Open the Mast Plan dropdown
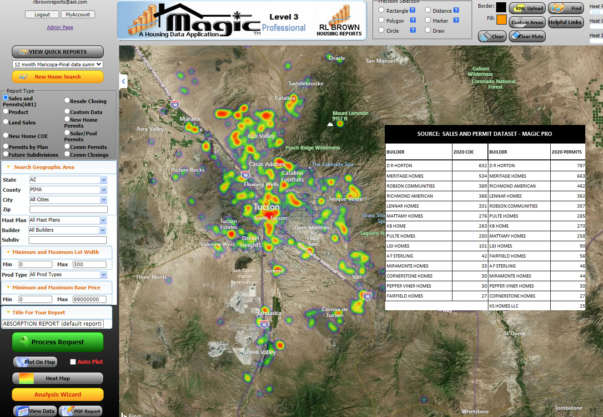Viewport: 603px width, 417px height. pyautogui.click(x=103, y=220)
